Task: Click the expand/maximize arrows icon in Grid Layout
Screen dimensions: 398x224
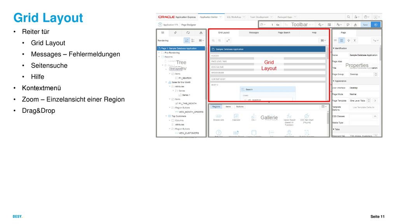Action: (228, 40)
